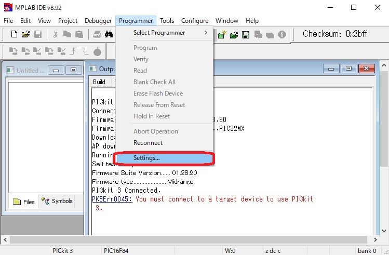The image size is (389, 255).
Task: Click the gray round icon in programmer toolbar
Action: coord(97,51)
